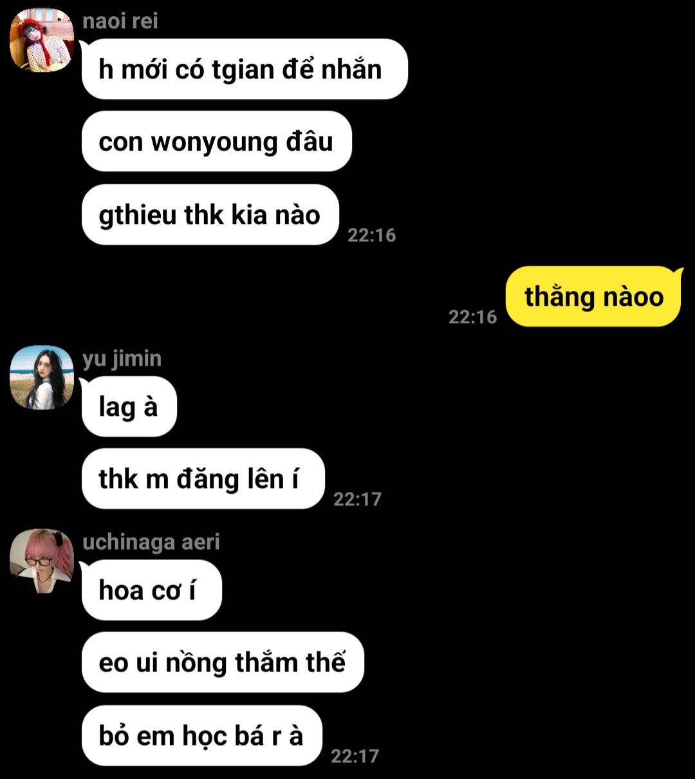
Task: Tap the empty black area beside "lag à"
Action: [x=431, y=406]
